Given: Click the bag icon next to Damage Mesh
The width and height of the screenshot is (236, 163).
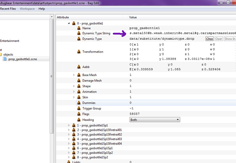Looking at the screenshot, I should click(79, 80).
